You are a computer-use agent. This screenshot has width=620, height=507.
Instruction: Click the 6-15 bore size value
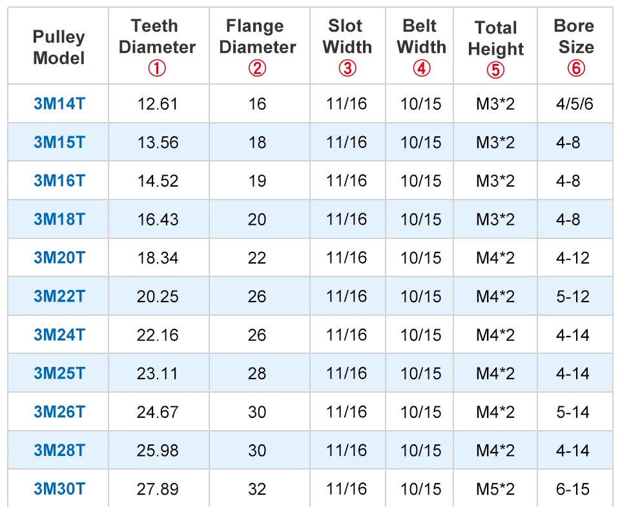pos(573,489)
